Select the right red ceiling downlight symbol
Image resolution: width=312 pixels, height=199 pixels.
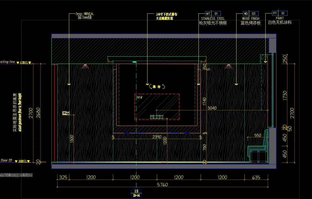click(228, 66)
